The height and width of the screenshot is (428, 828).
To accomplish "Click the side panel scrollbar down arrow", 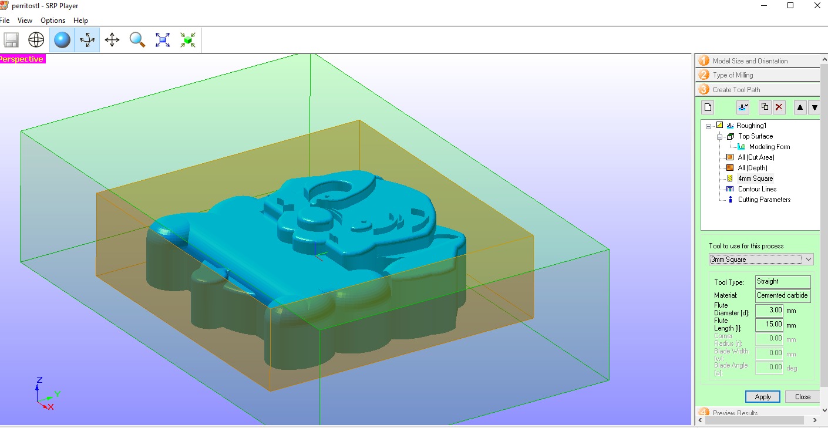I will click(824, 410).
